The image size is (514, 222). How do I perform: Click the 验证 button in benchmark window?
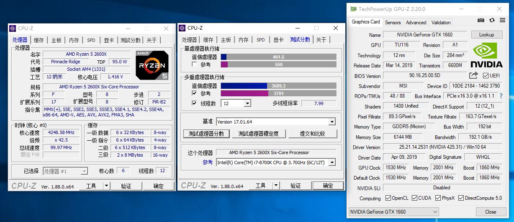click(296, 186)
